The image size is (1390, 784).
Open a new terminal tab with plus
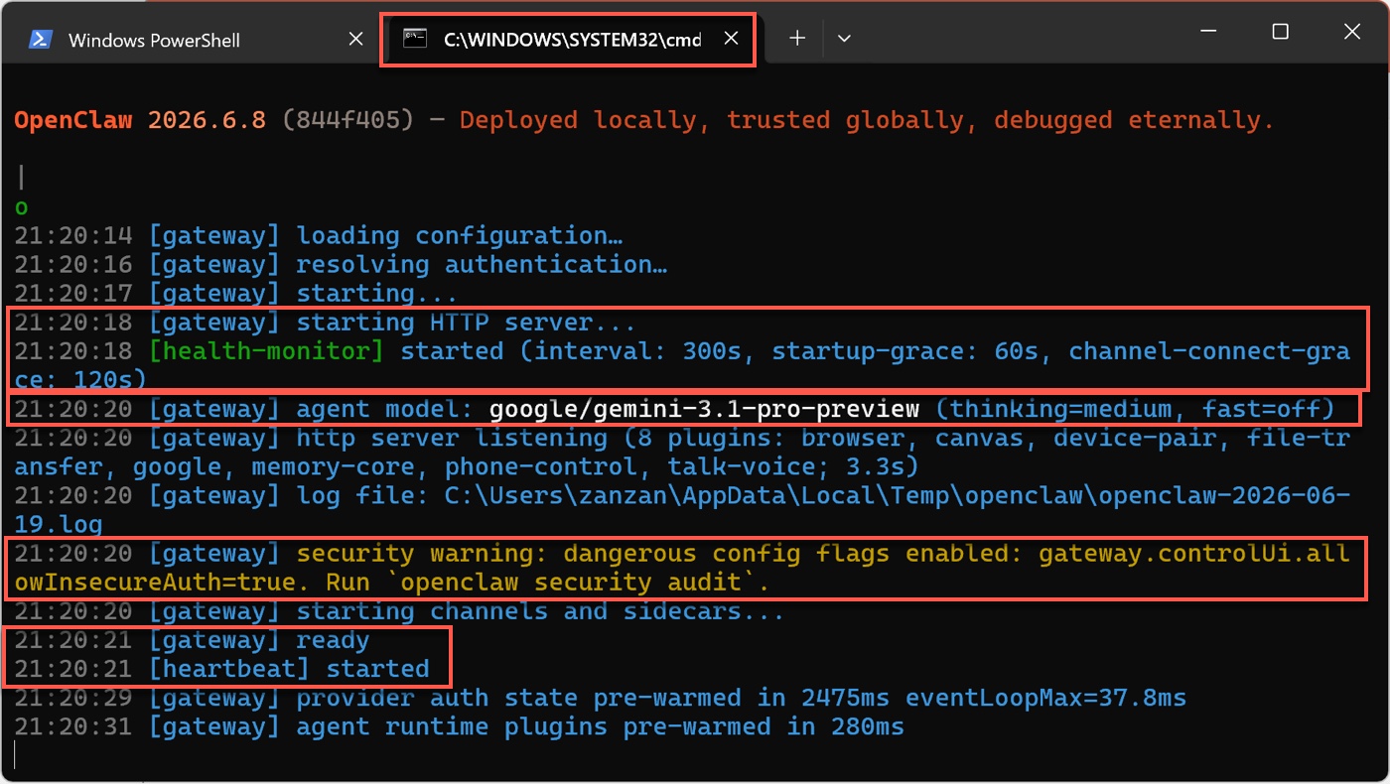[797, 39]
